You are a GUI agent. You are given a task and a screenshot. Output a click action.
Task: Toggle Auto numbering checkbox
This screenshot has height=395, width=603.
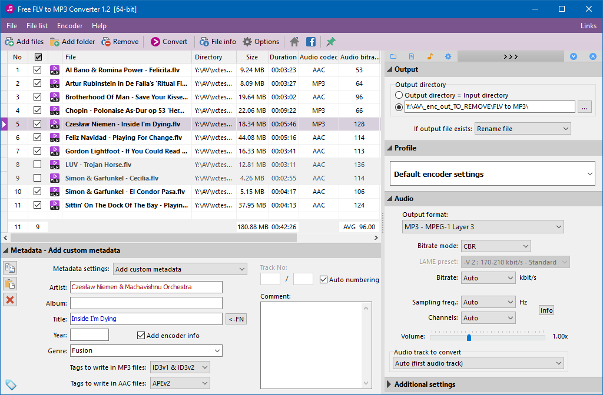[x=323, y=280]
